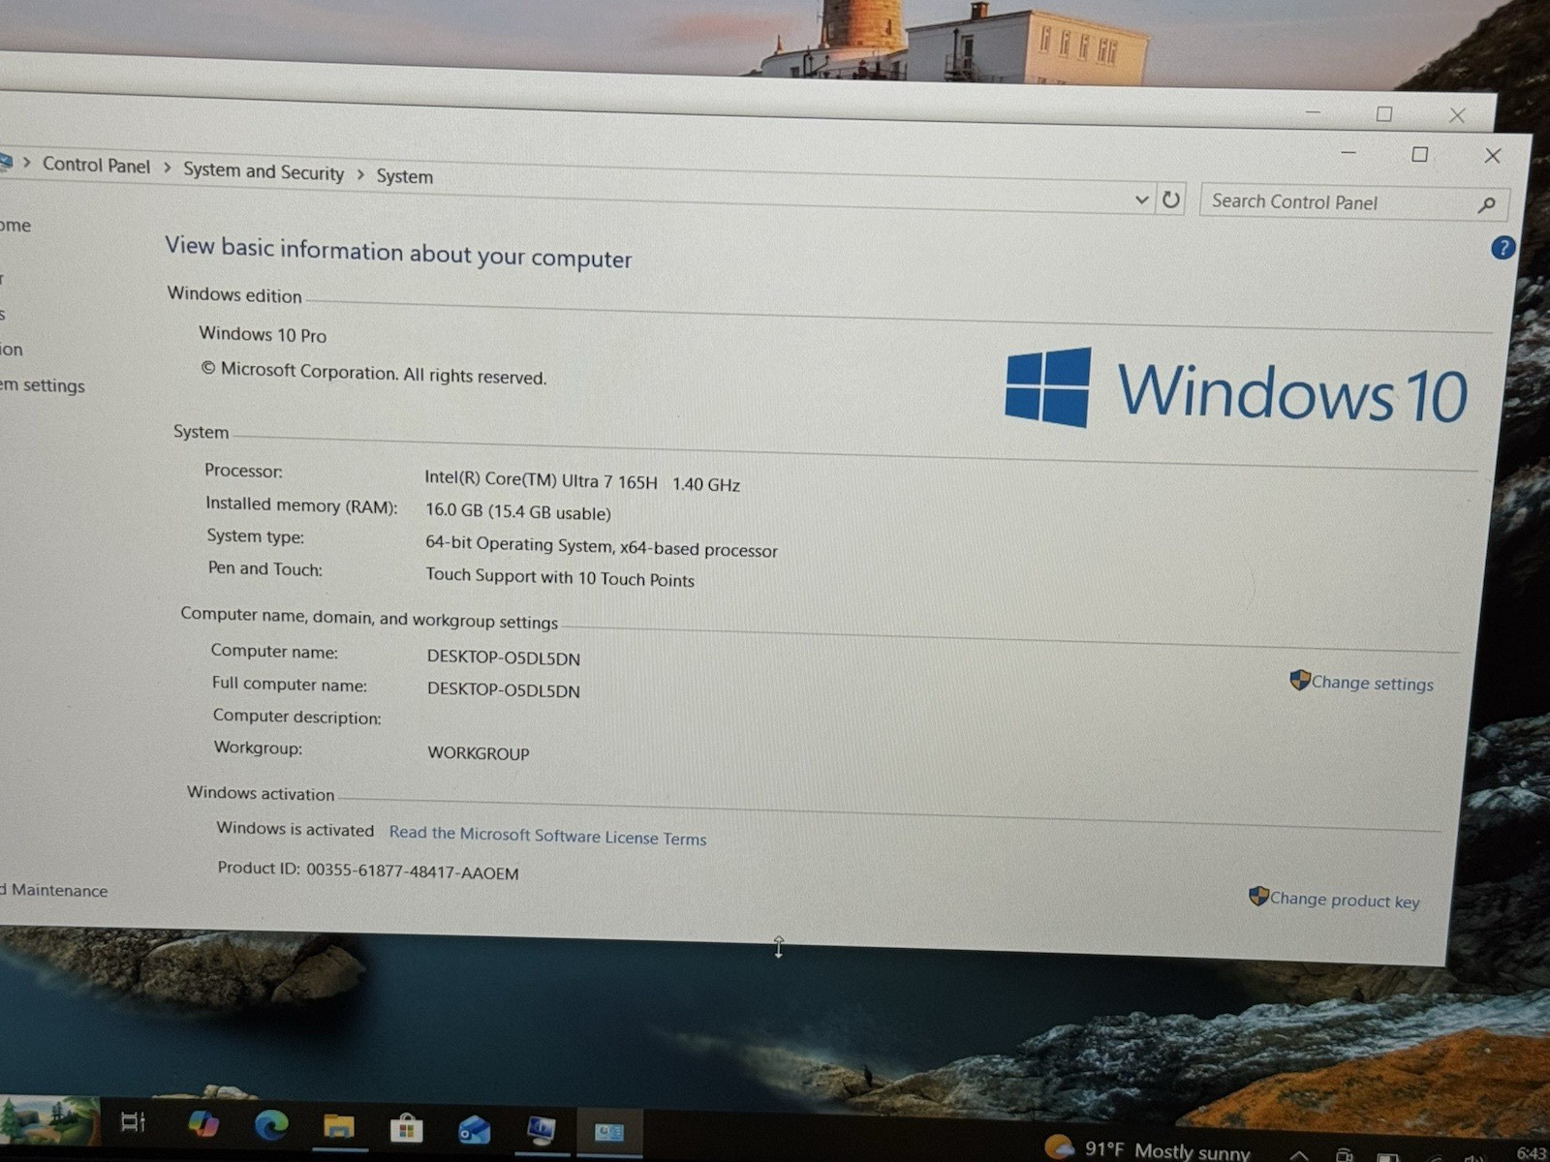
Task: Select processor value Intel(R) Core(TM) Ultra 7 165H
Action: pyautogui.click(x=541, y=480)
